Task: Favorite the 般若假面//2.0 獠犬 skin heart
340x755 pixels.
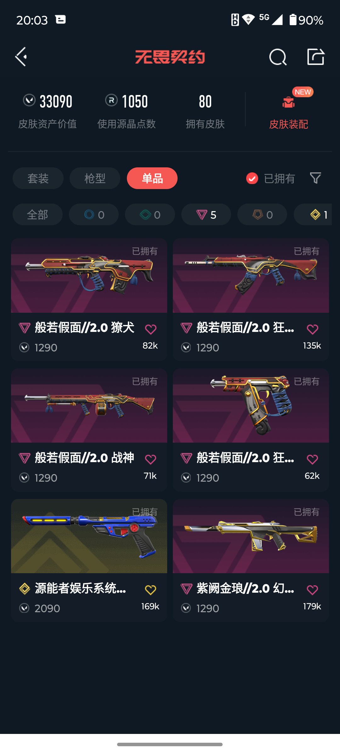Action: coord(151,329)
